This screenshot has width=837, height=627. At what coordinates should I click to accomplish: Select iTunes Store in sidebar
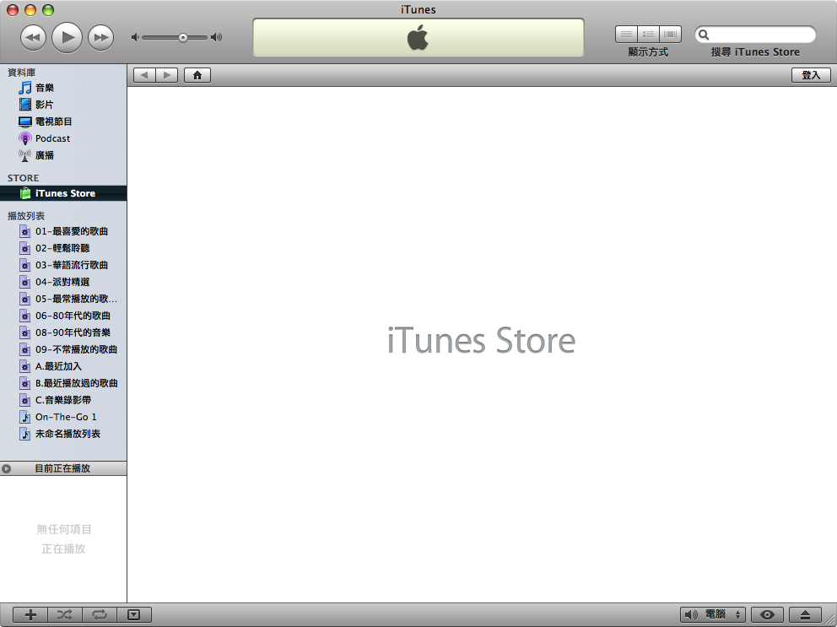pos(63,193)
